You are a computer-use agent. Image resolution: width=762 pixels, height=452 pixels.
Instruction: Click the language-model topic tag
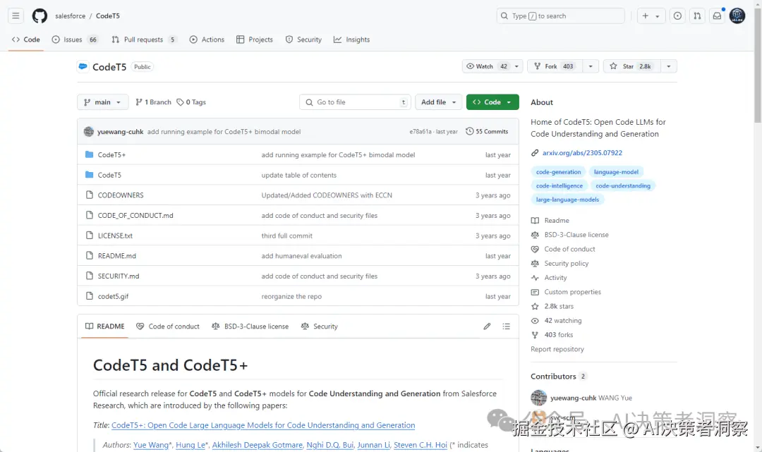click(x=616, y=172)
